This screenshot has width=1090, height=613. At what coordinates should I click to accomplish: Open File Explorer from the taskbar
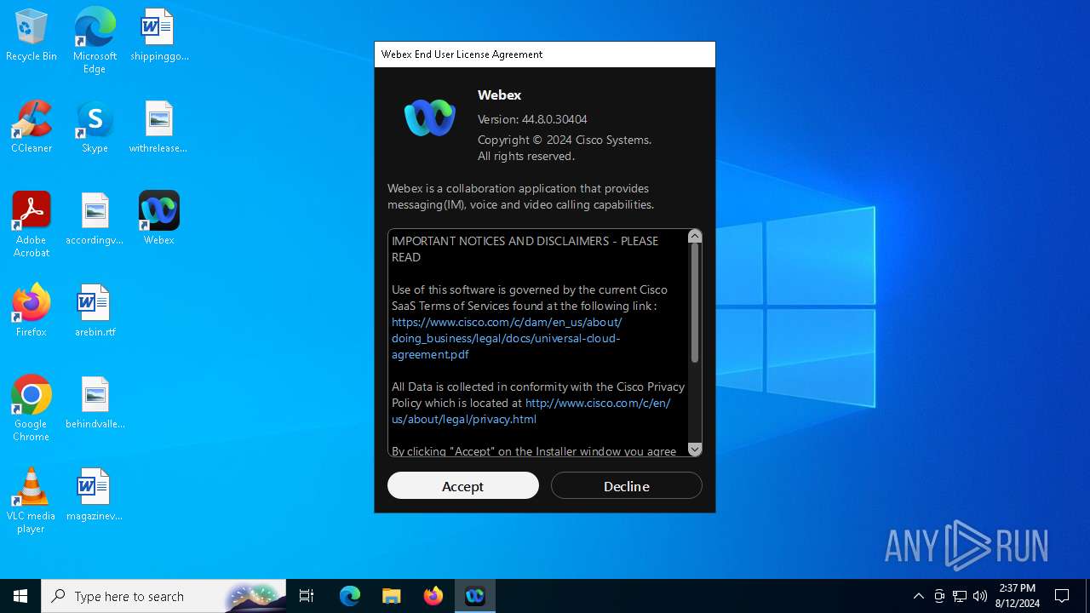[392, 596]
